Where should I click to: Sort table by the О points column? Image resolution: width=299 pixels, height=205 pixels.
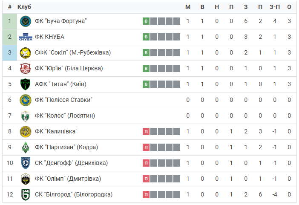click(x=289, y=7)
